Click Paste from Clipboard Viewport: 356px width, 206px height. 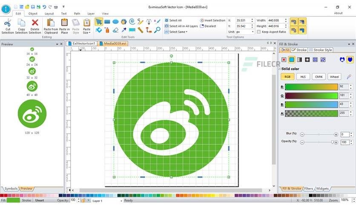pyautogui.click(x=51, y=26)
